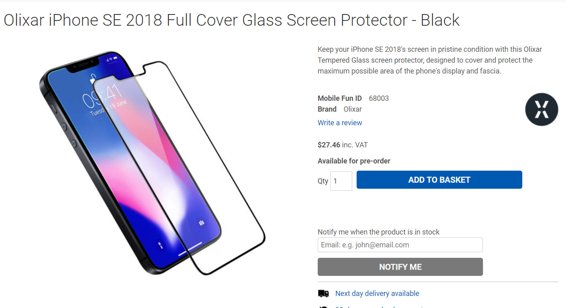Click the Qty label next to the quantity box
566x308 pixels.
322,181
